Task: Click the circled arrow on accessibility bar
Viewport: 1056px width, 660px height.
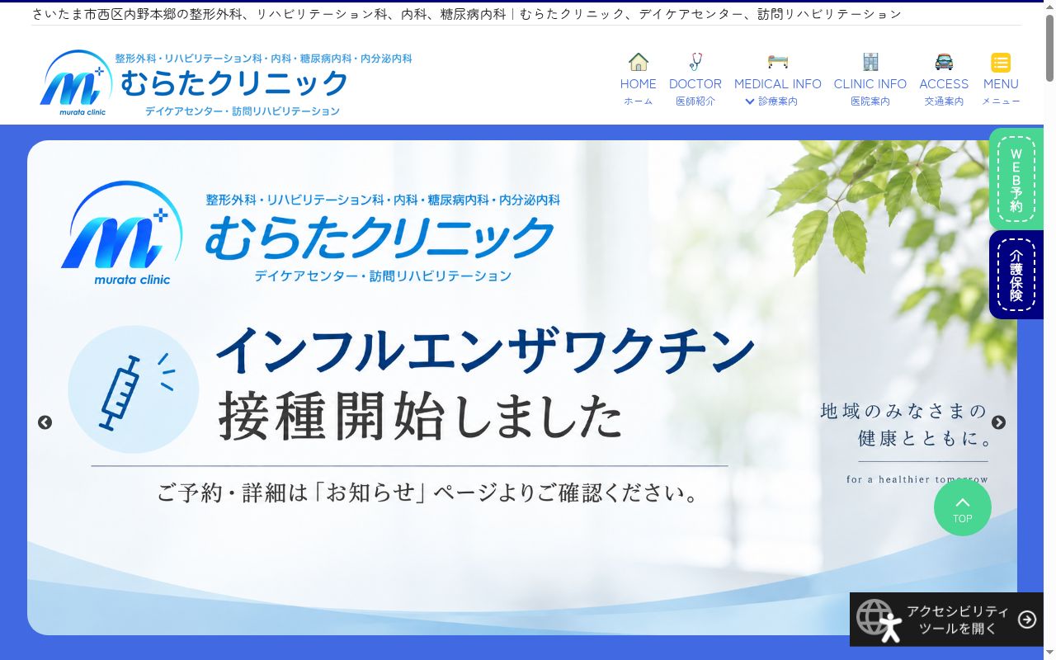Action: 1027,620
